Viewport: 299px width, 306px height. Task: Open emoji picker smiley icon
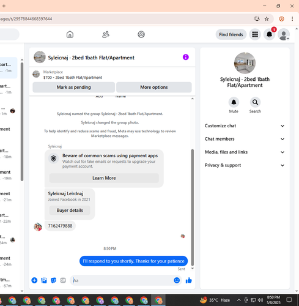(177, 280)
